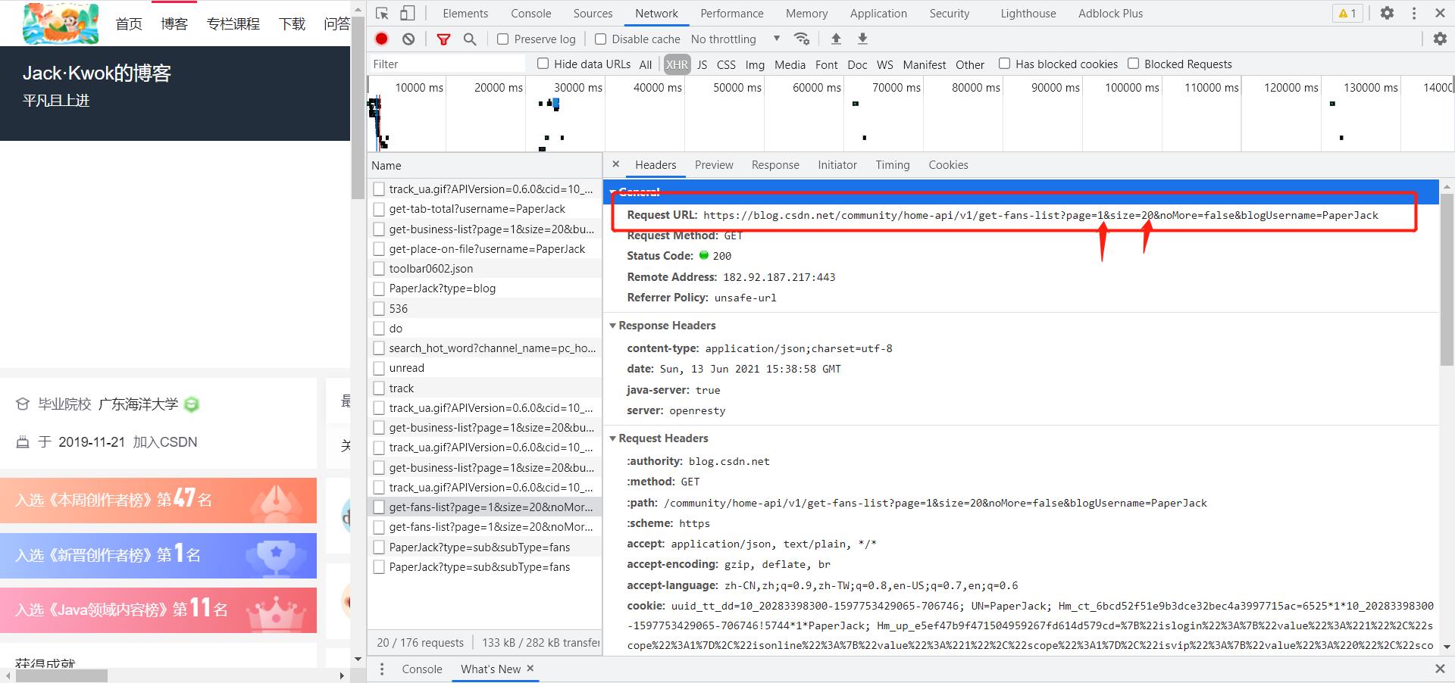Click the university verification badge icon

(192, 404)
